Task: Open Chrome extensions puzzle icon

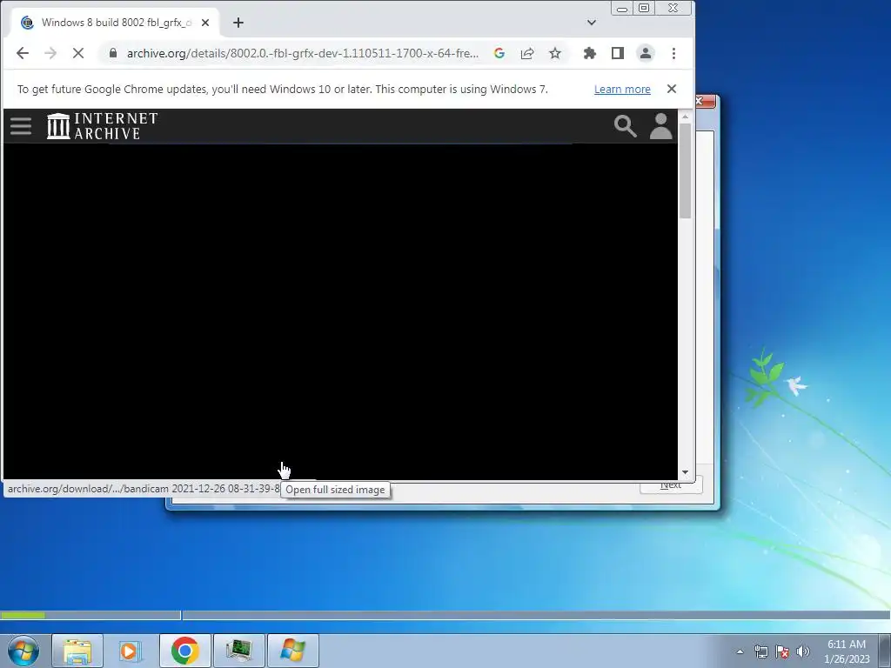Action: point(589,53)
